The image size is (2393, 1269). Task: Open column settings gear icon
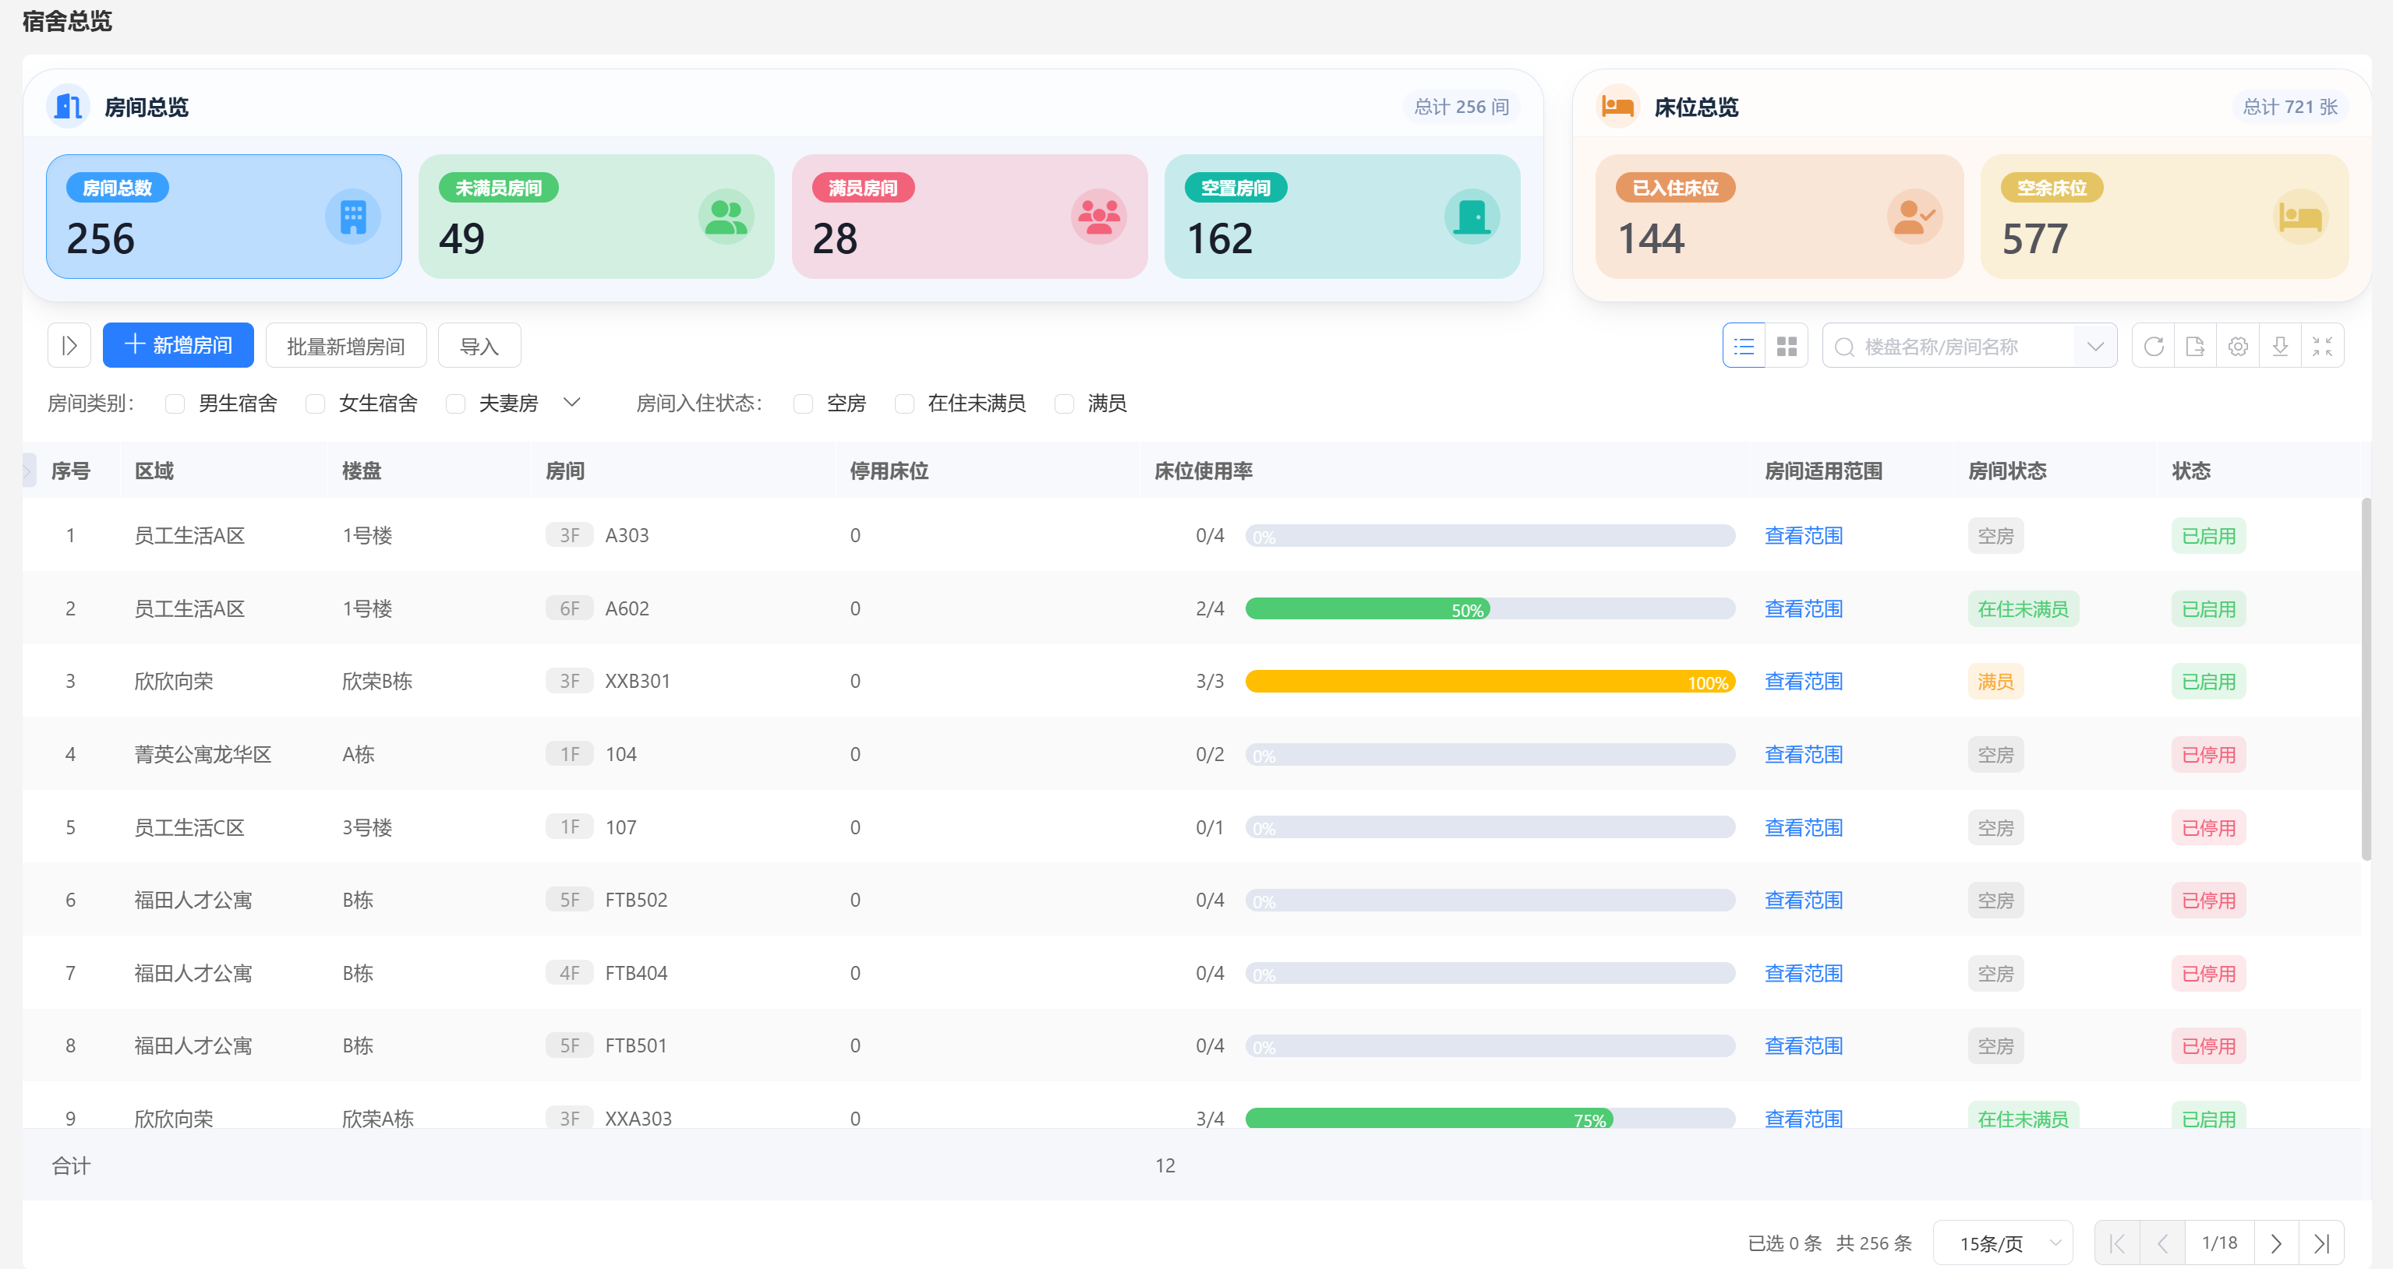pos(2238,346)
